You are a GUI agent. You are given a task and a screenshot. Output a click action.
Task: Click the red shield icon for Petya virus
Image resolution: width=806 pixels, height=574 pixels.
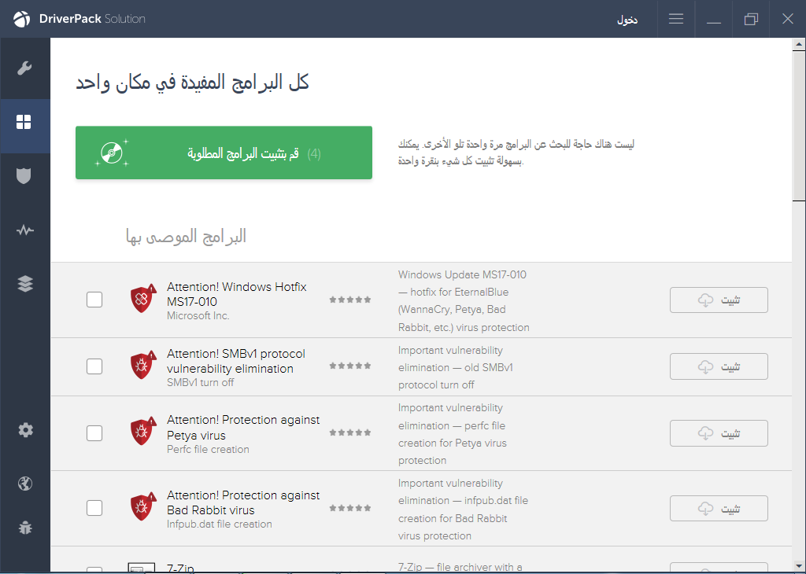(143, 431)
